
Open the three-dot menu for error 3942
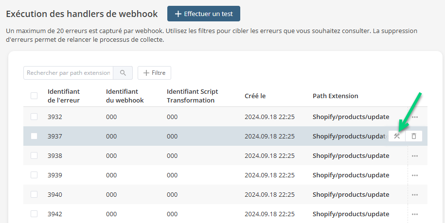(x=415, y=214)
